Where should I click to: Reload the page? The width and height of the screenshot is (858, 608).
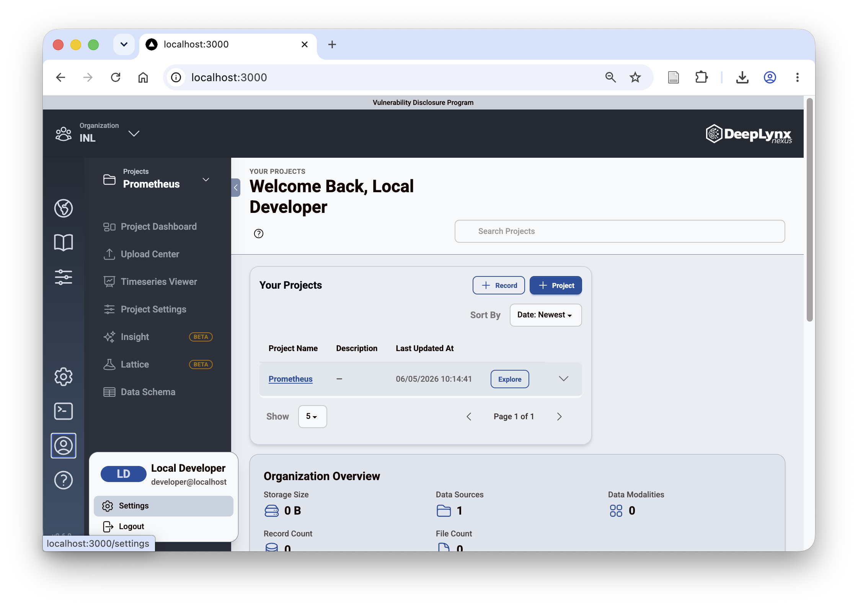click(116, 77)
